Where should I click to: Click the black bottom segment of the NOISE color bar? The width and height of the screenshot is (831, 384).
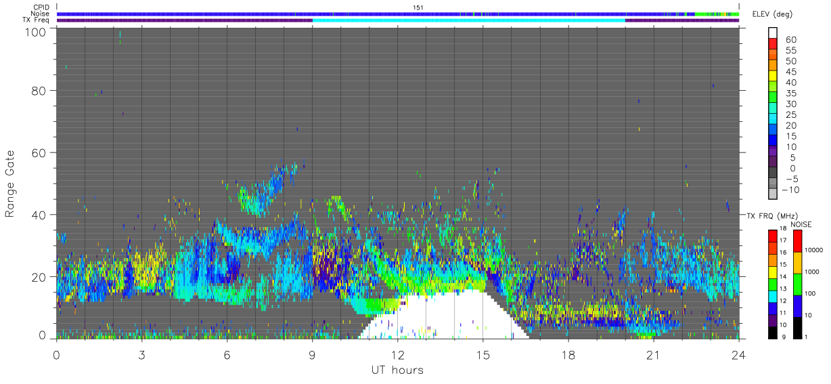point(798,327)
